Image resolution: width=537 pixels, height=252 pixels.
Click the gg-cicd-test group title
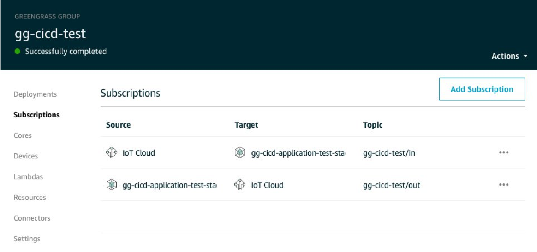click(x=50, y=34)
